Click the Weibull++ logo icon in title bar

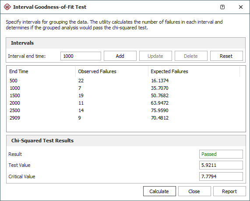click(x=7, y=7)
